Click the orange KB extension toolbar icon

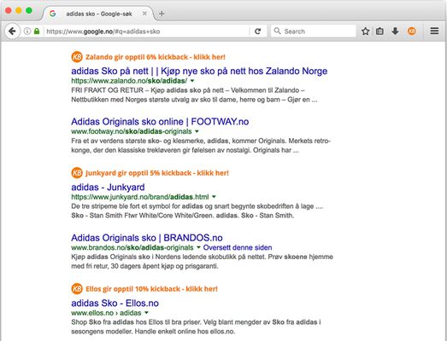click(x=411, y=31)
